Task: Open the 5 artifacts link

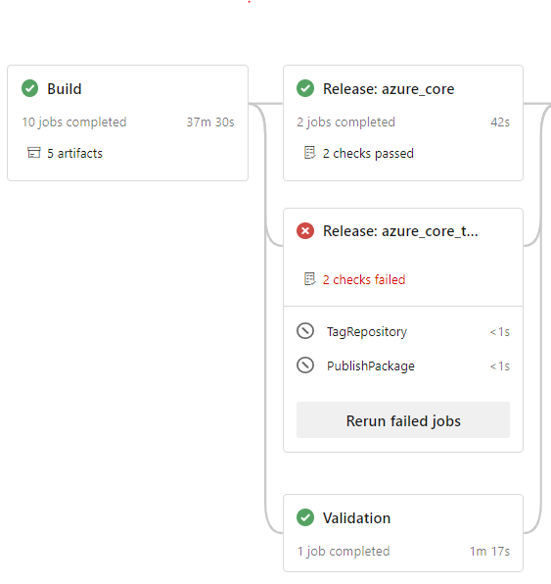Action: click(x=74, y=153)
